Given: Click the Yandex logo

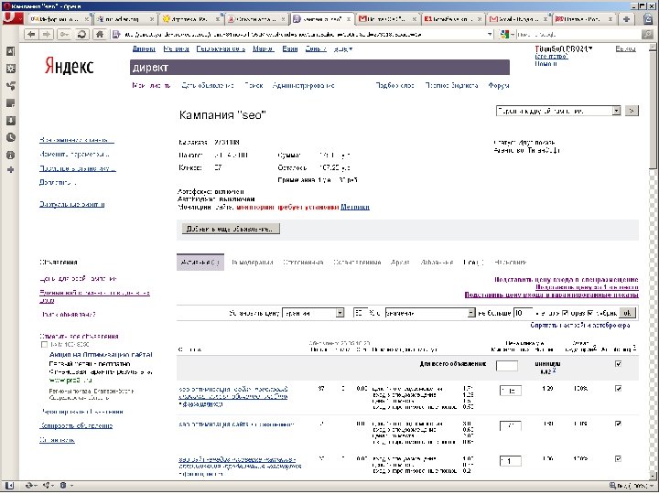Looking at the screenshot, I should (x=69, y=67).
